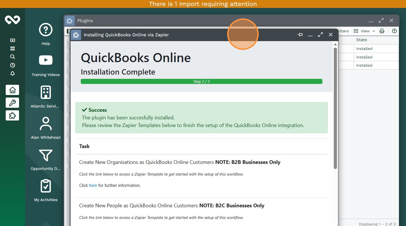Click the Step 2 / 2 progress bar
Viewport: 406px width, 226px height.
[x=202, y=81]
